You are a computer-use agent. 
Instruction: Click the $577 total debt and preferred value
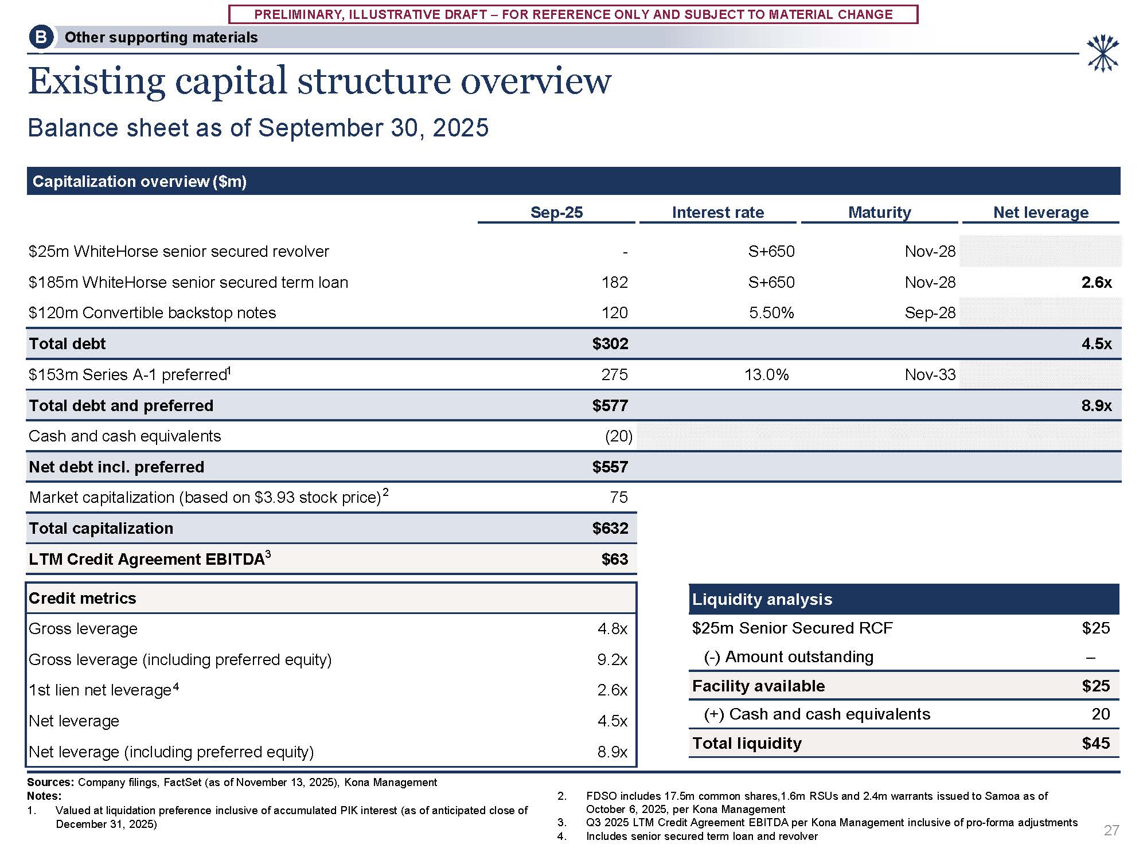(x=610, y=406)
